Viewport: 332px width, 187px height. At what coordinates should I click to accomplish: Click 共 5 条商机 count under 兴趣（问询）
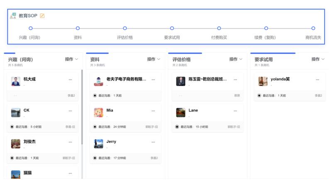[x=15, y=65]
